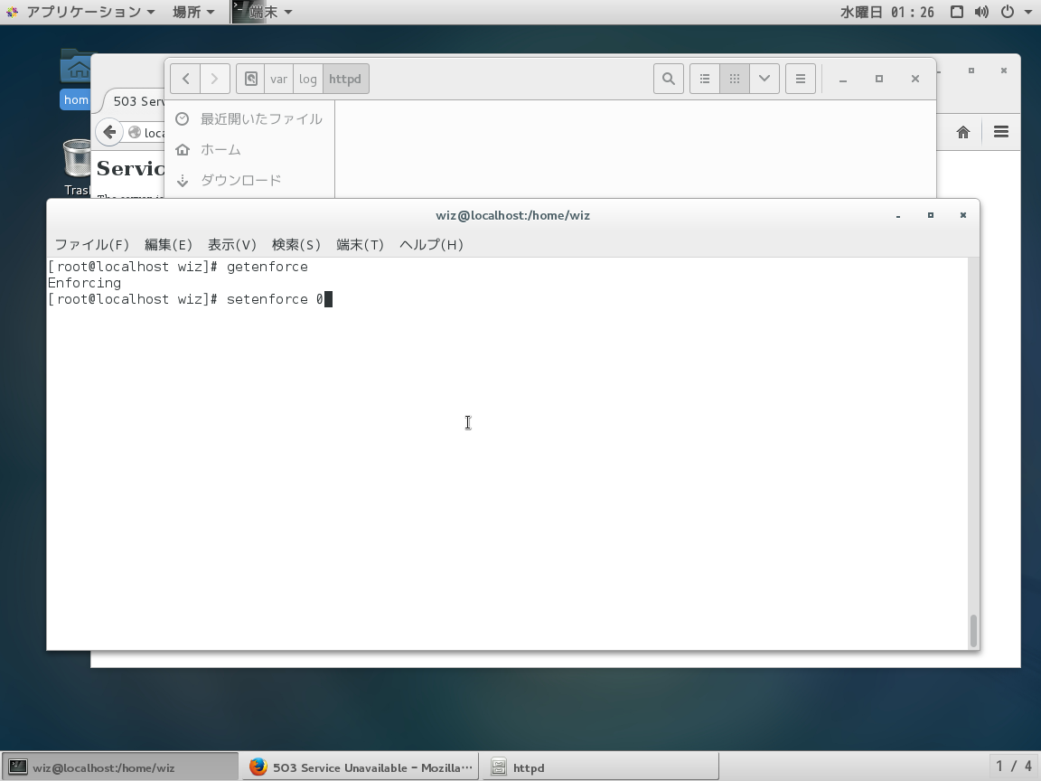Open ダウンロード in file manager sidebar

249,180
